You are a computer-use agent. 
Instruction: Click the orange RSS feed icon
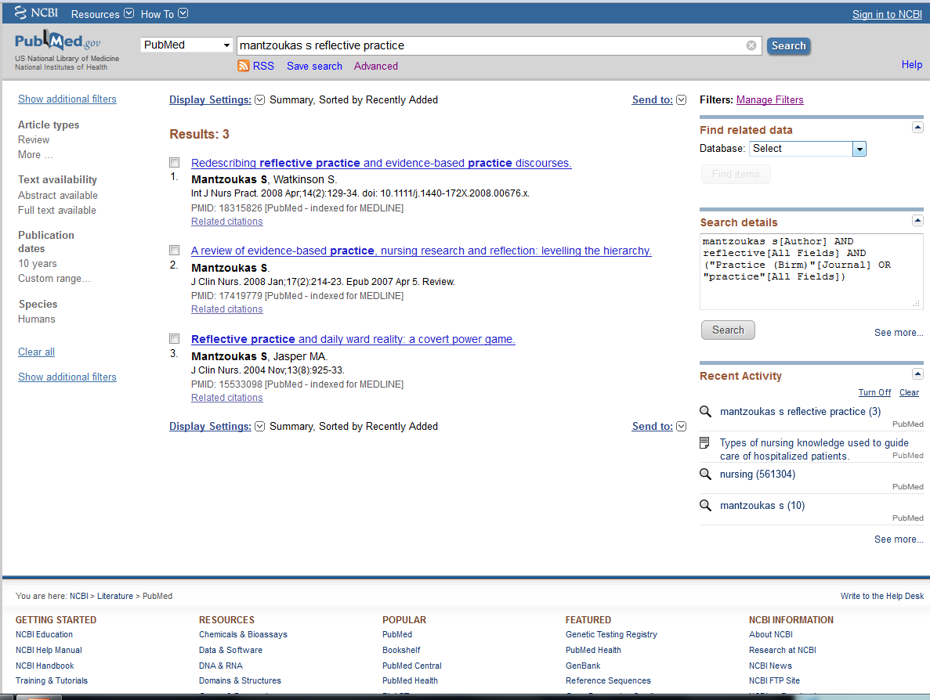(x=243, y=66)
